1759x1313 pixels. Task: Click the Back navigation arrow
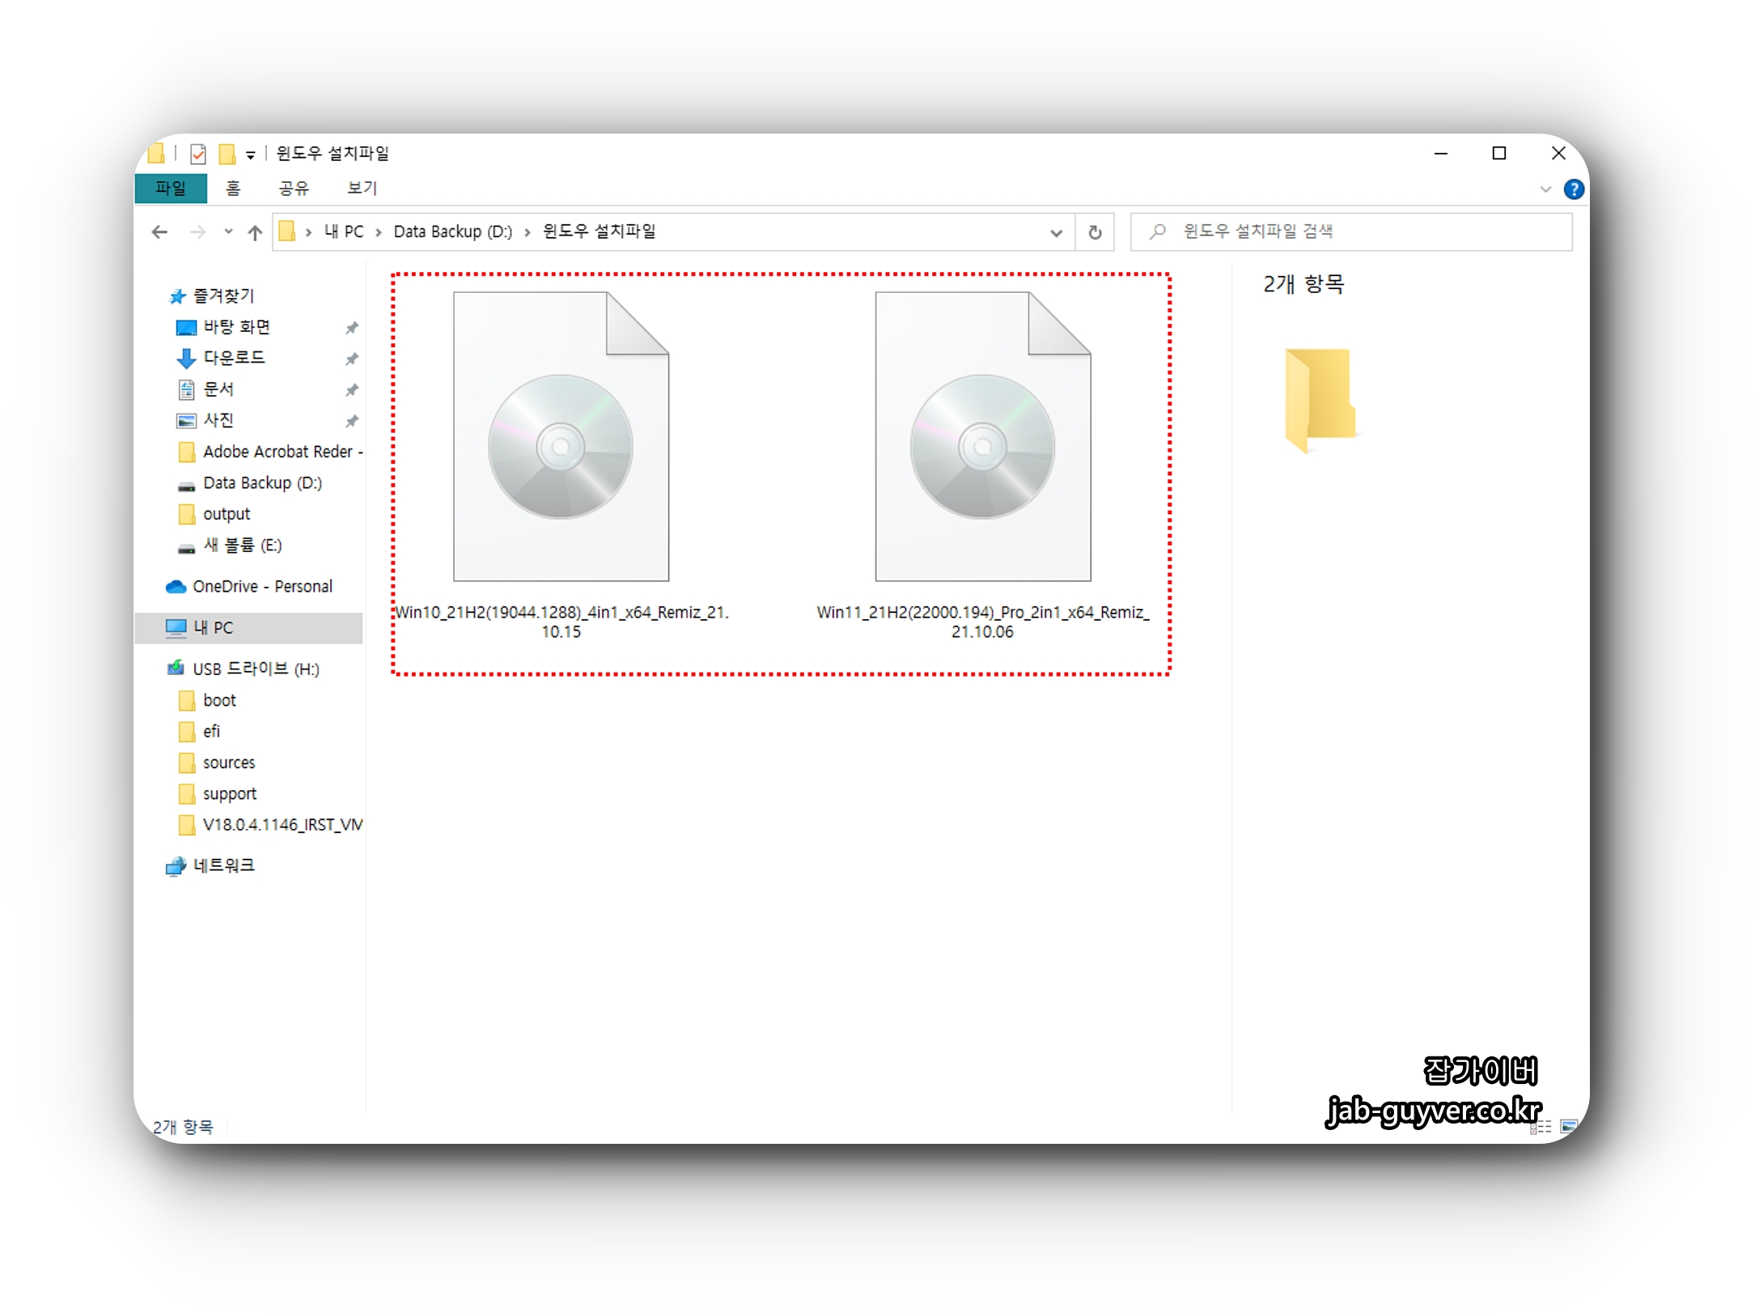(x=159, y=232)
